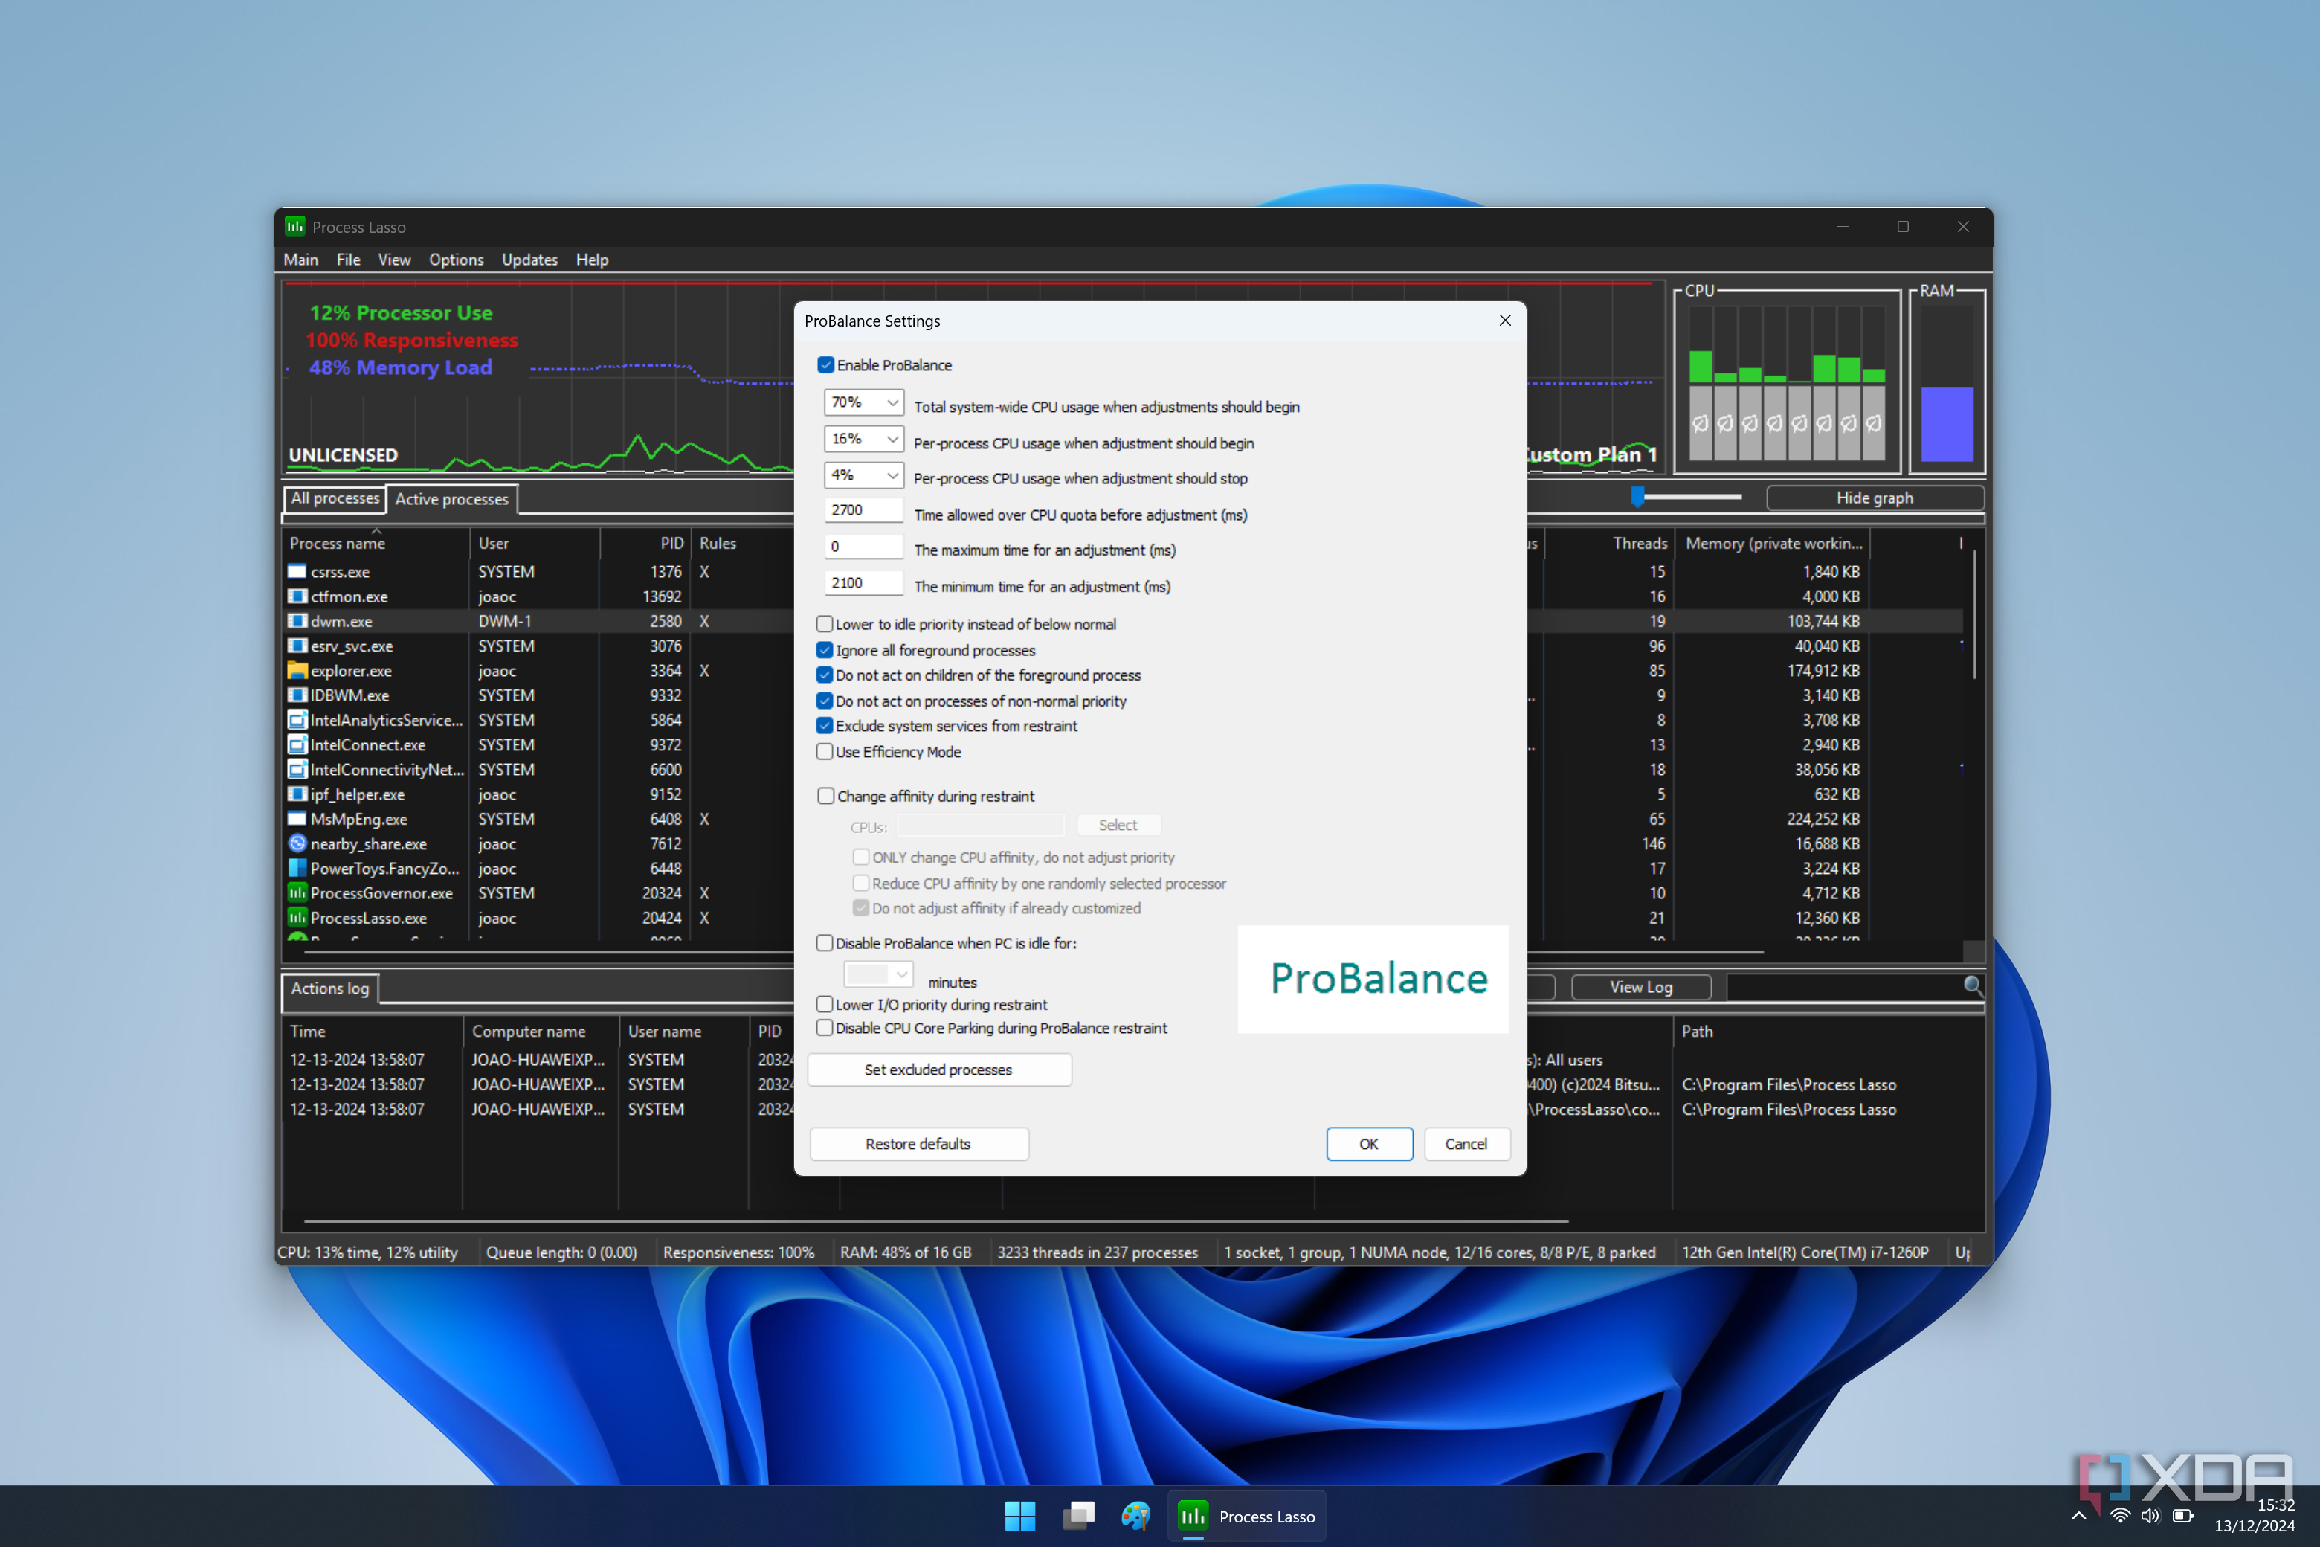Click the magnifier search icon in Actions log
This screenshot has width=2320, height=1547.
point(1973,985)
